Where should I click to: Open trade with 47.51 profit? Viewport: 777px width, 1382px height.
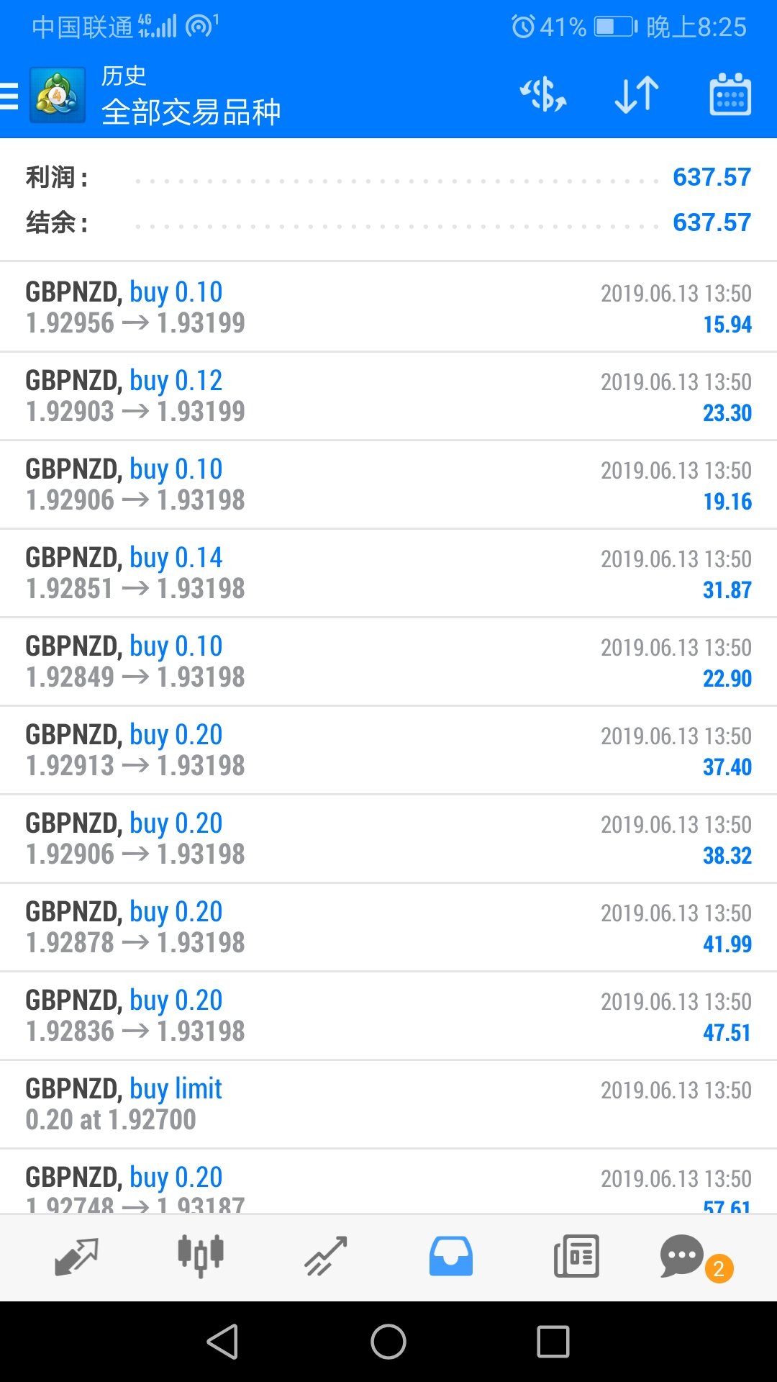388,1016
